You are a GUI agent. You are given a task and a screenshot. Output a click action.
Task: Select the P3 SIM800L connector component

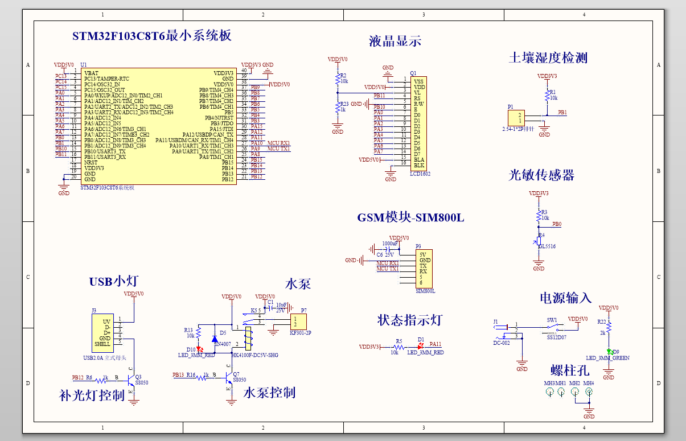[425, 269]
